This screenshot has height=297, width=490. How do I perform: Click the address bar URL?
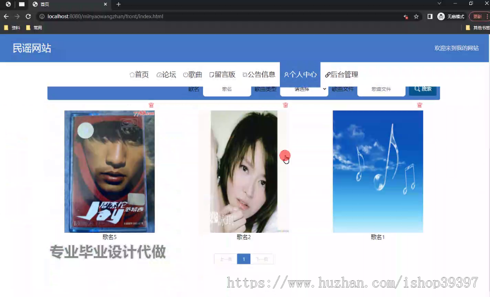[105, 16]
